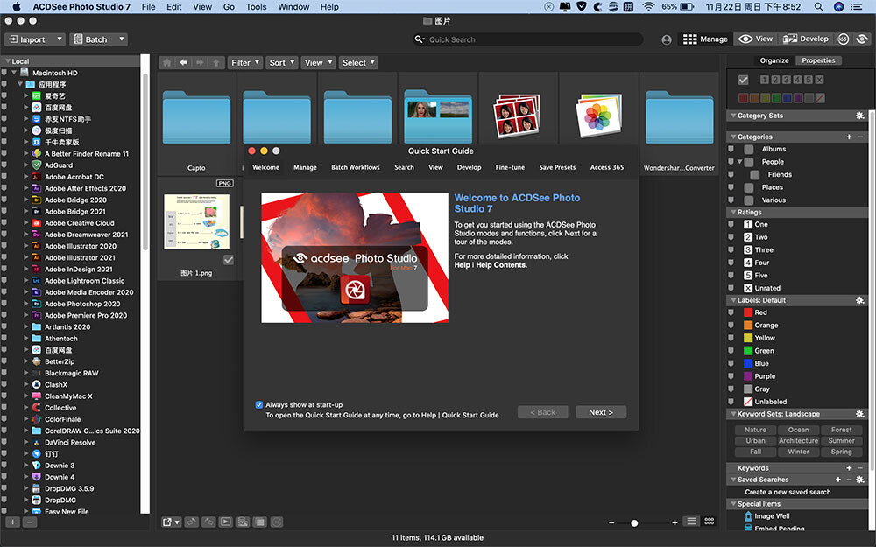Image resolution: width=876 pixels, height=547 pixels.
Task: Select the Unrated rating icon
Action: pos(748,288)
